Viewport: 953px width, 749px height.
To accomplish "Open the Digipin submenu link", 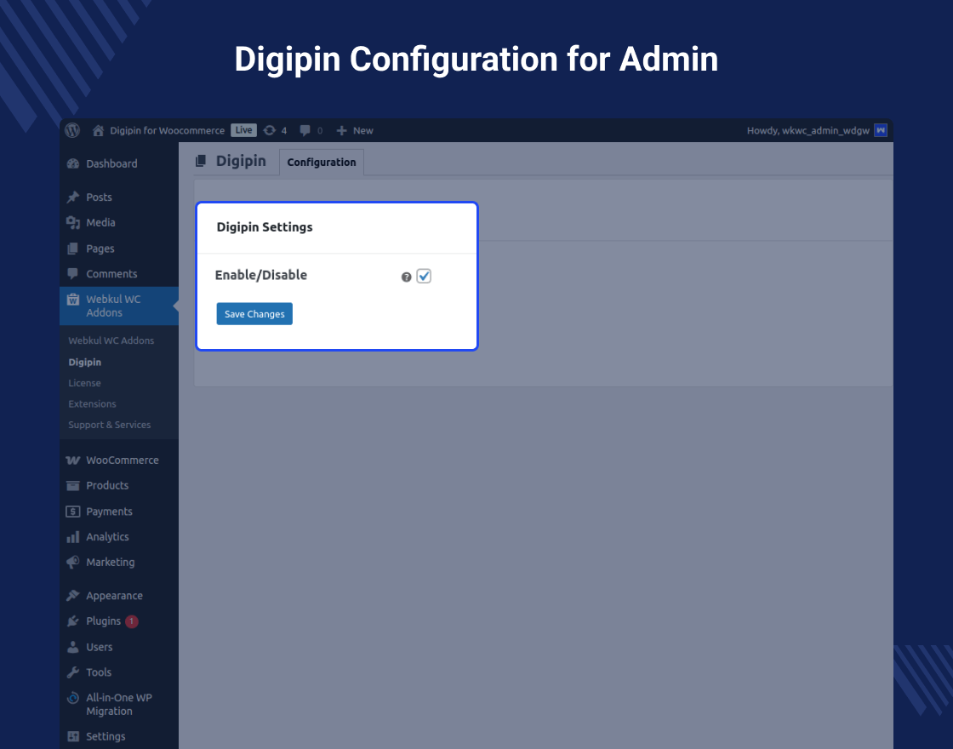I will point(85,362).
